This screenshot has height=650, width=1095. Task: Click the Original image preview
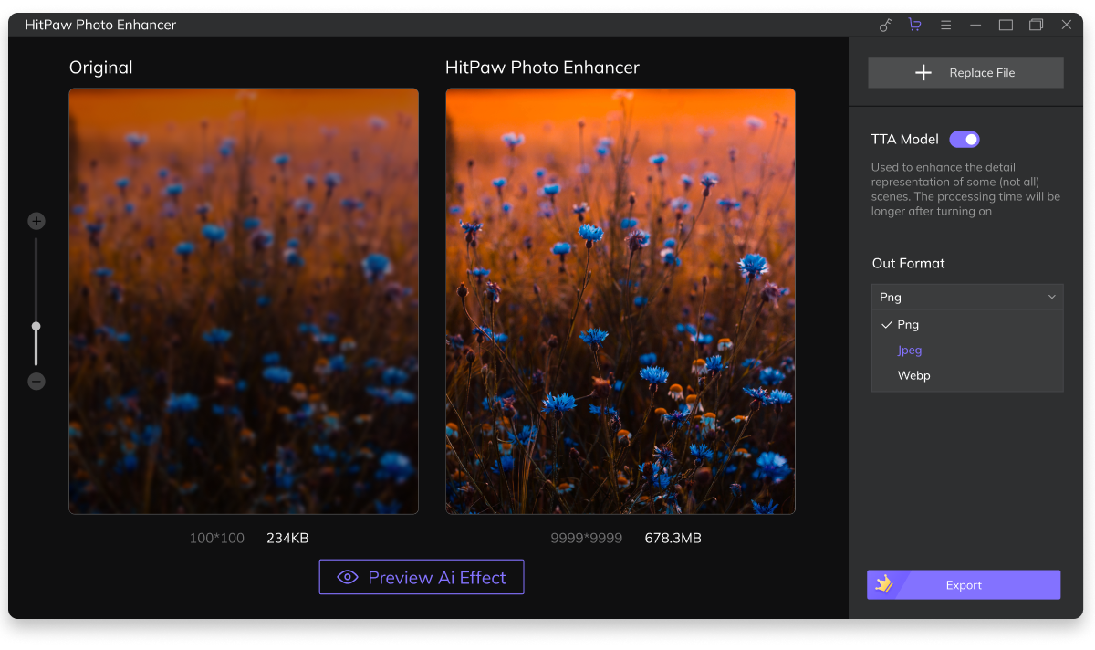tap(244, 301)
